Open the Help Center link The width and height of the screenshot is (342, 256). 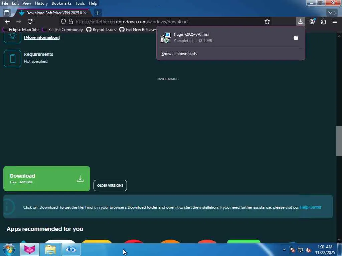311,207
